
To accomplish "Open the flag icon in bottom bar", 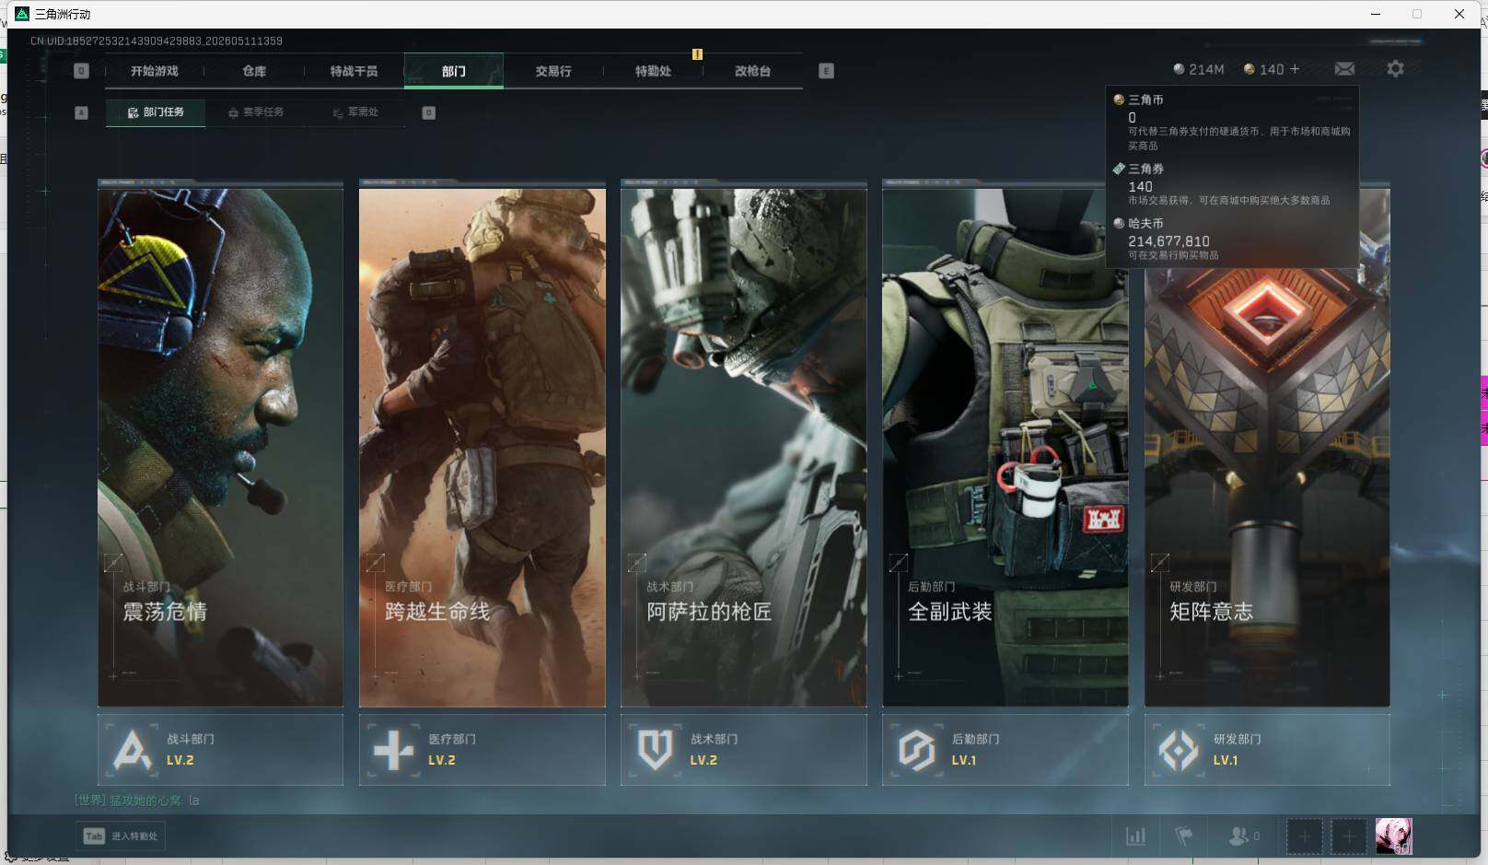I will coord(1184,836).
